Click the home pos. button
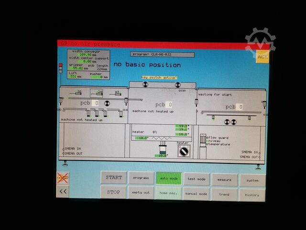The image size is (306, 230). point(169,193)
